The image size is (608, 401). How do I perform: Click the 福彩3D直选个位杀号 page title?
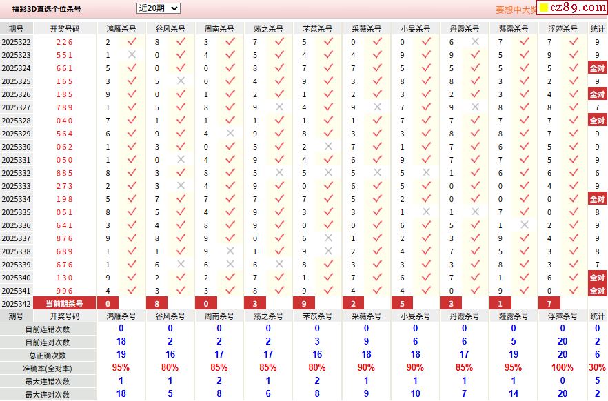tap(47, 9)
